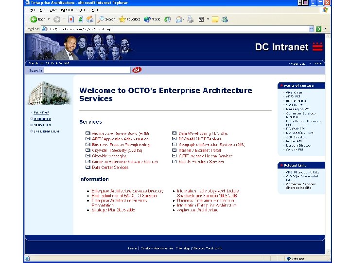Open the Forward button history dropdown arrow
This screenshot has width=350, height=263.
pos(64,19)
